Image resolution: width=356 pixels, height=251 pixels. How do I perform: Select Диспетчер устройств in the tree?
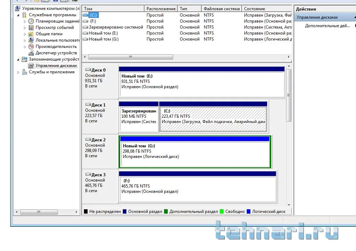pos(56,53)
